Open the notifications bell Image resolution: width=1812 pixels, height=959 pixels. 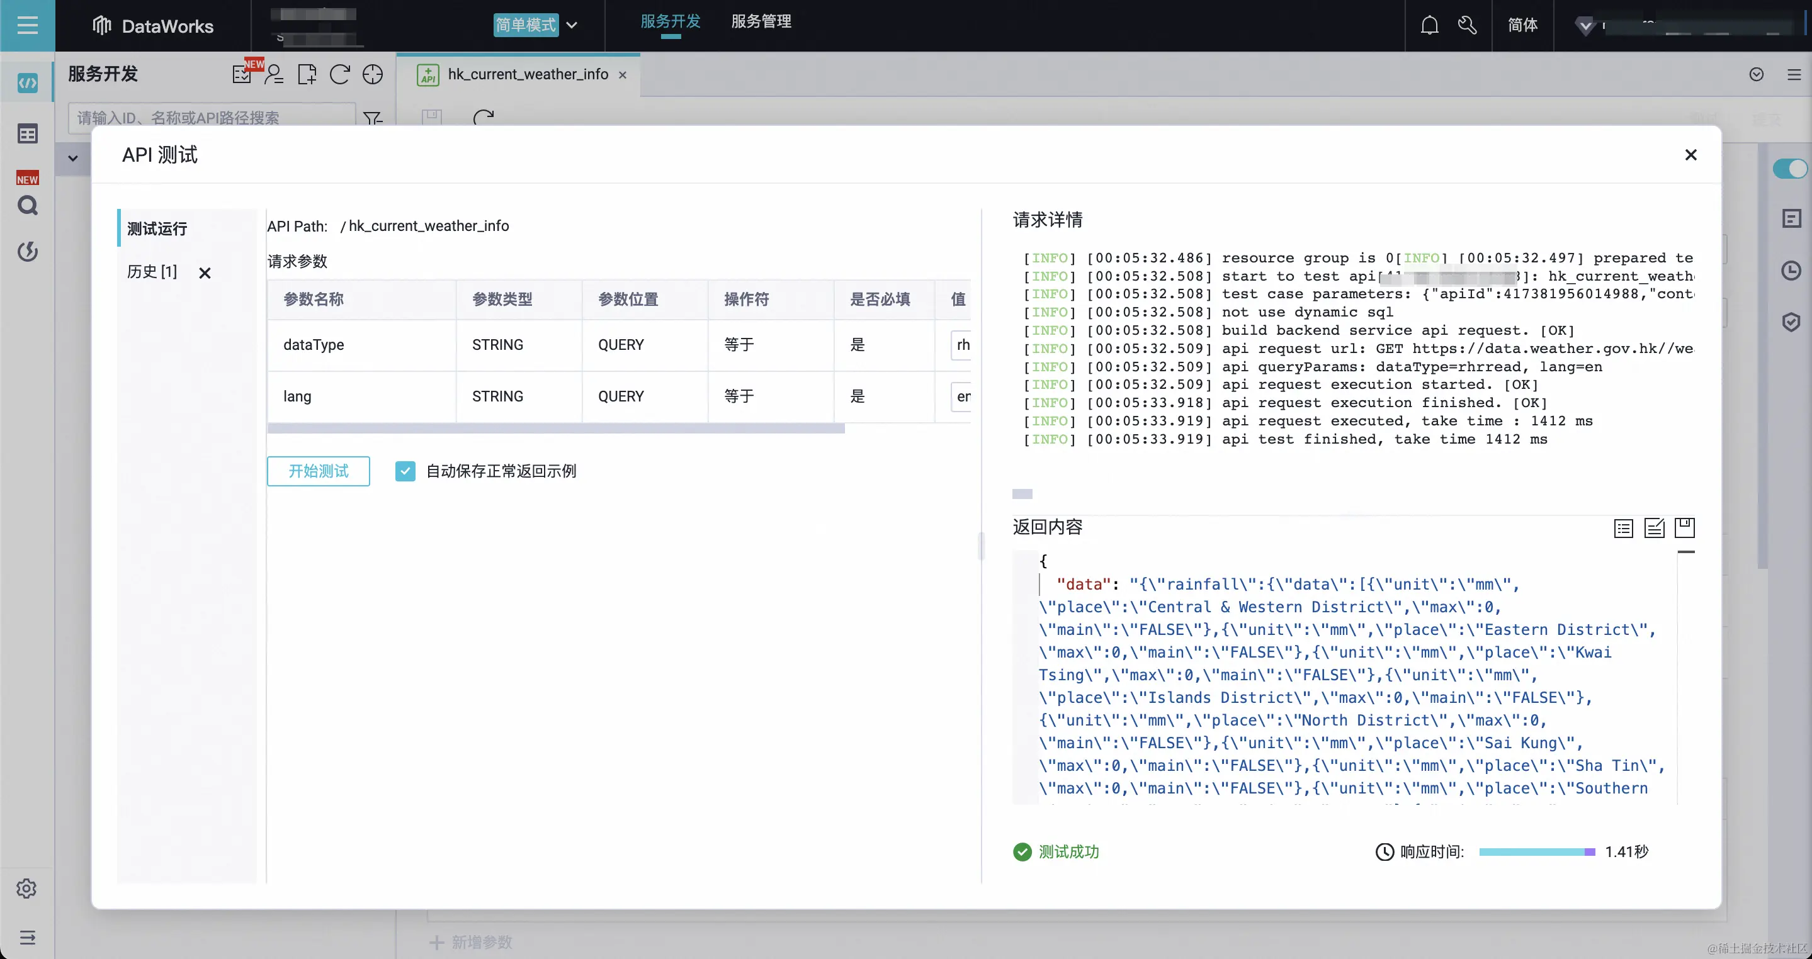tap(1429, 25)
